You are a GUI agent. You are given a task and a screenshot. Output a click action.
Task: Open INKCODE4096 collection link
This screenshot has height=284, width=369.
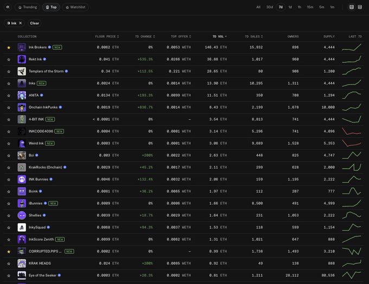[41, 131]
